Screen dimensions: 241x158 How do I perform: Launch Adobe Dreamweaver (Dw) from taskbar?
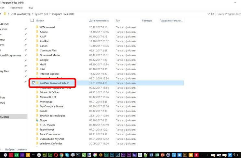coord(50,155)
